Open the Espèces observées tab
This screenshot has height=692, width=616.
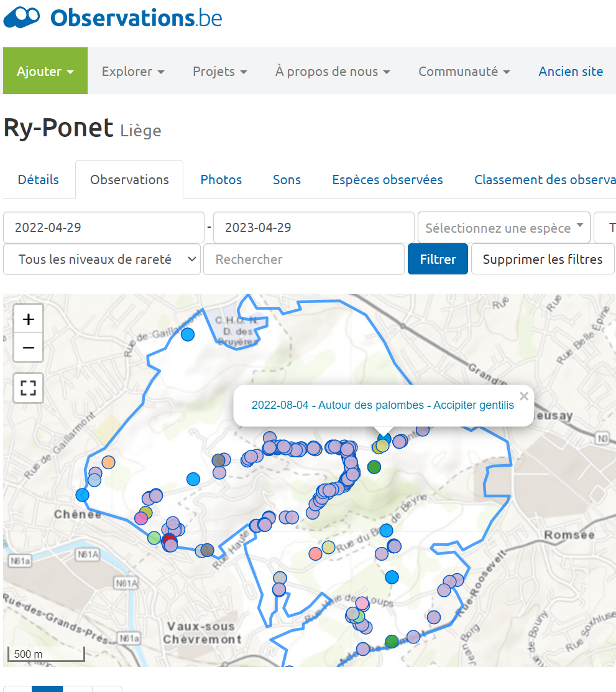387,180
